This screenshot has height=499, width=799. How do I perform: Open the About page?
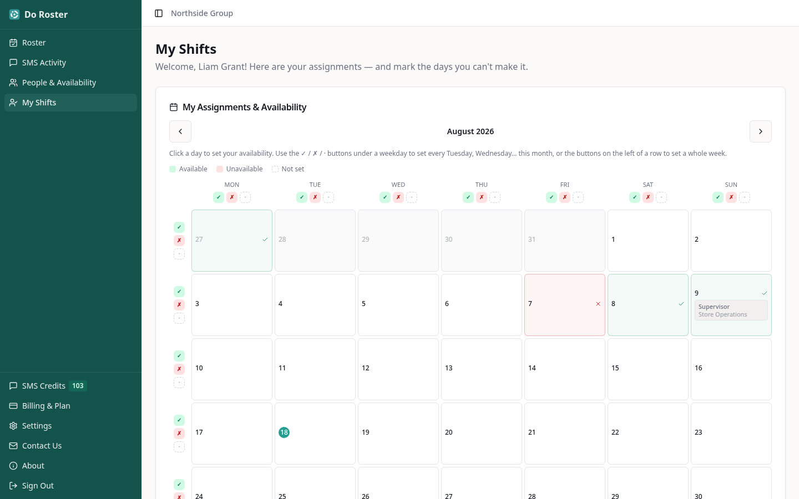point(70,466)
